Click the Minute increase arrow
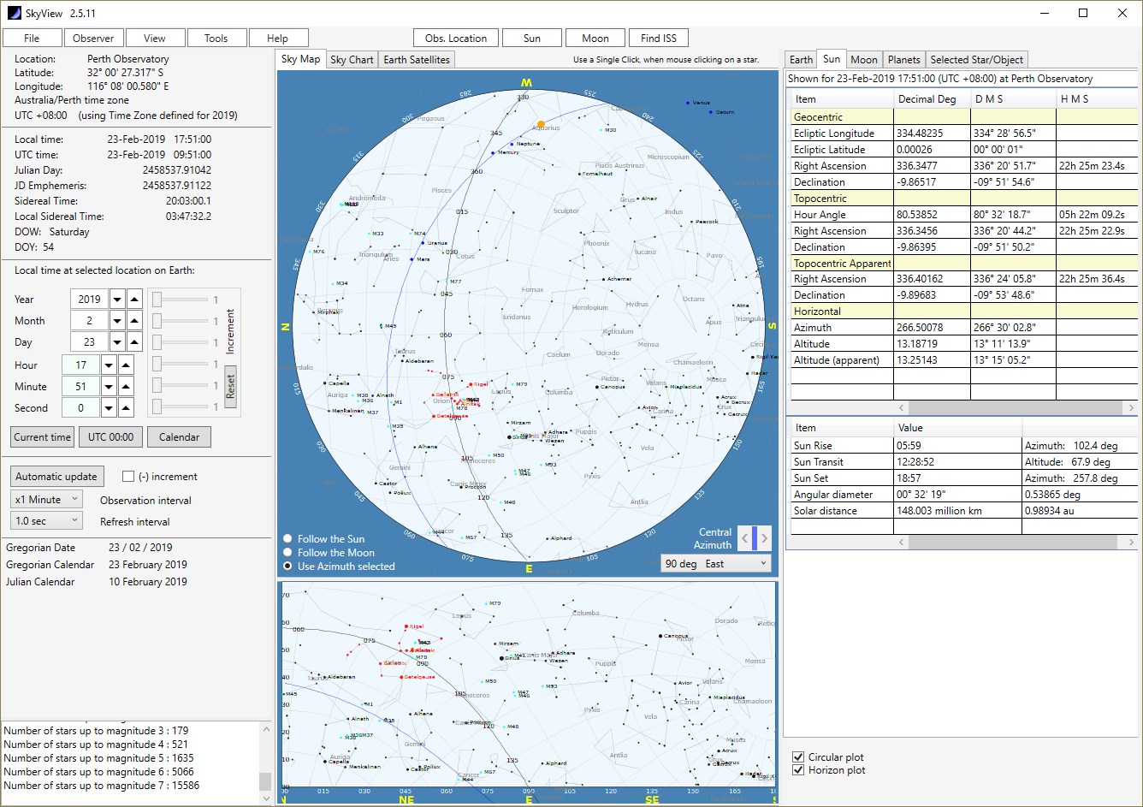1143x807 pixels. [126, 387]
